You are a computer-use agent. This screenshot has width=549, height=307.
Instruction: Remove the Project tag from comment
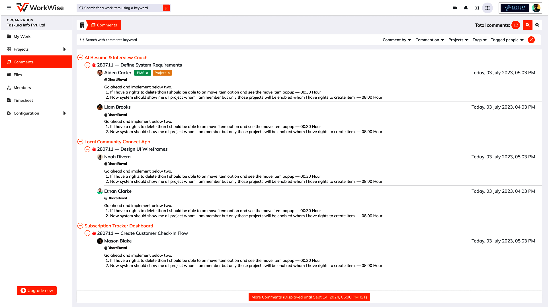tap(169, 73)
